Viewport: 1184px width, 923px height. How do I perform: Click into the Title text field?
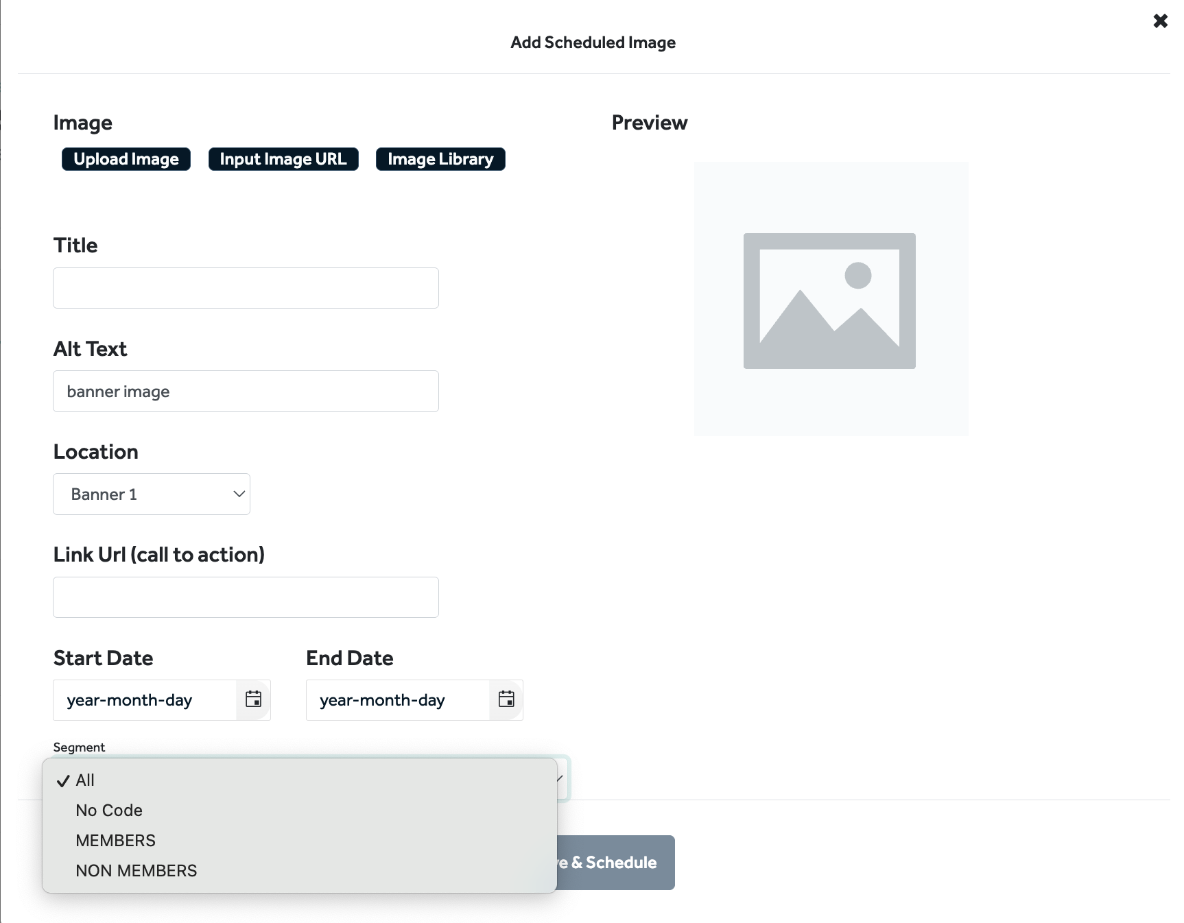(246, 288)
